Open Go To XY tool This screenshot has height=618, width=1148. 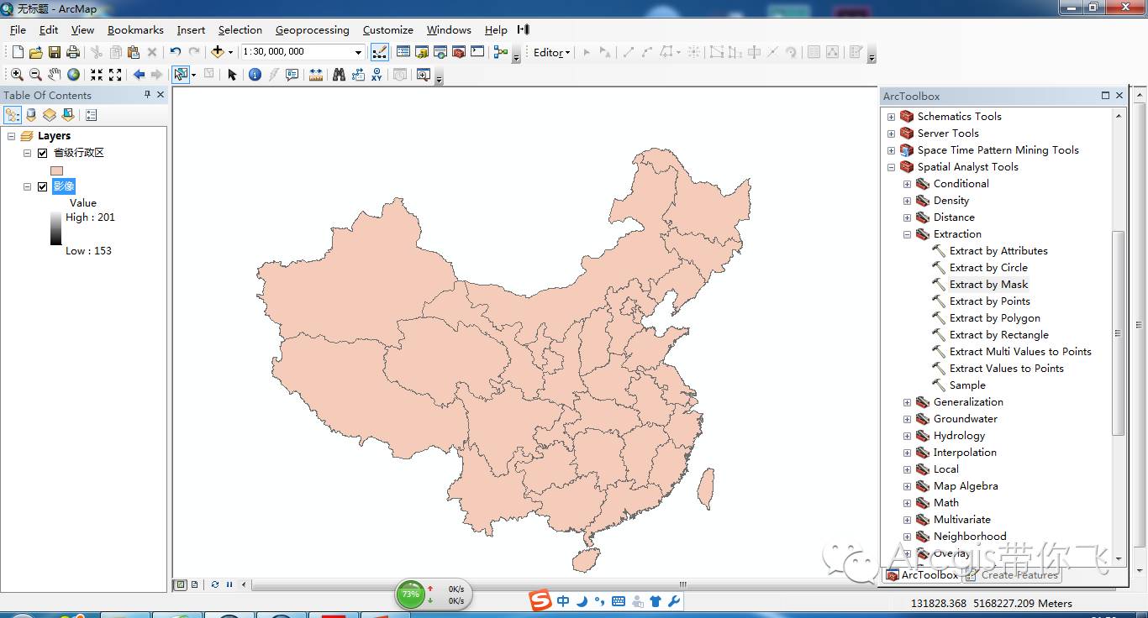(x=377, y=75)
